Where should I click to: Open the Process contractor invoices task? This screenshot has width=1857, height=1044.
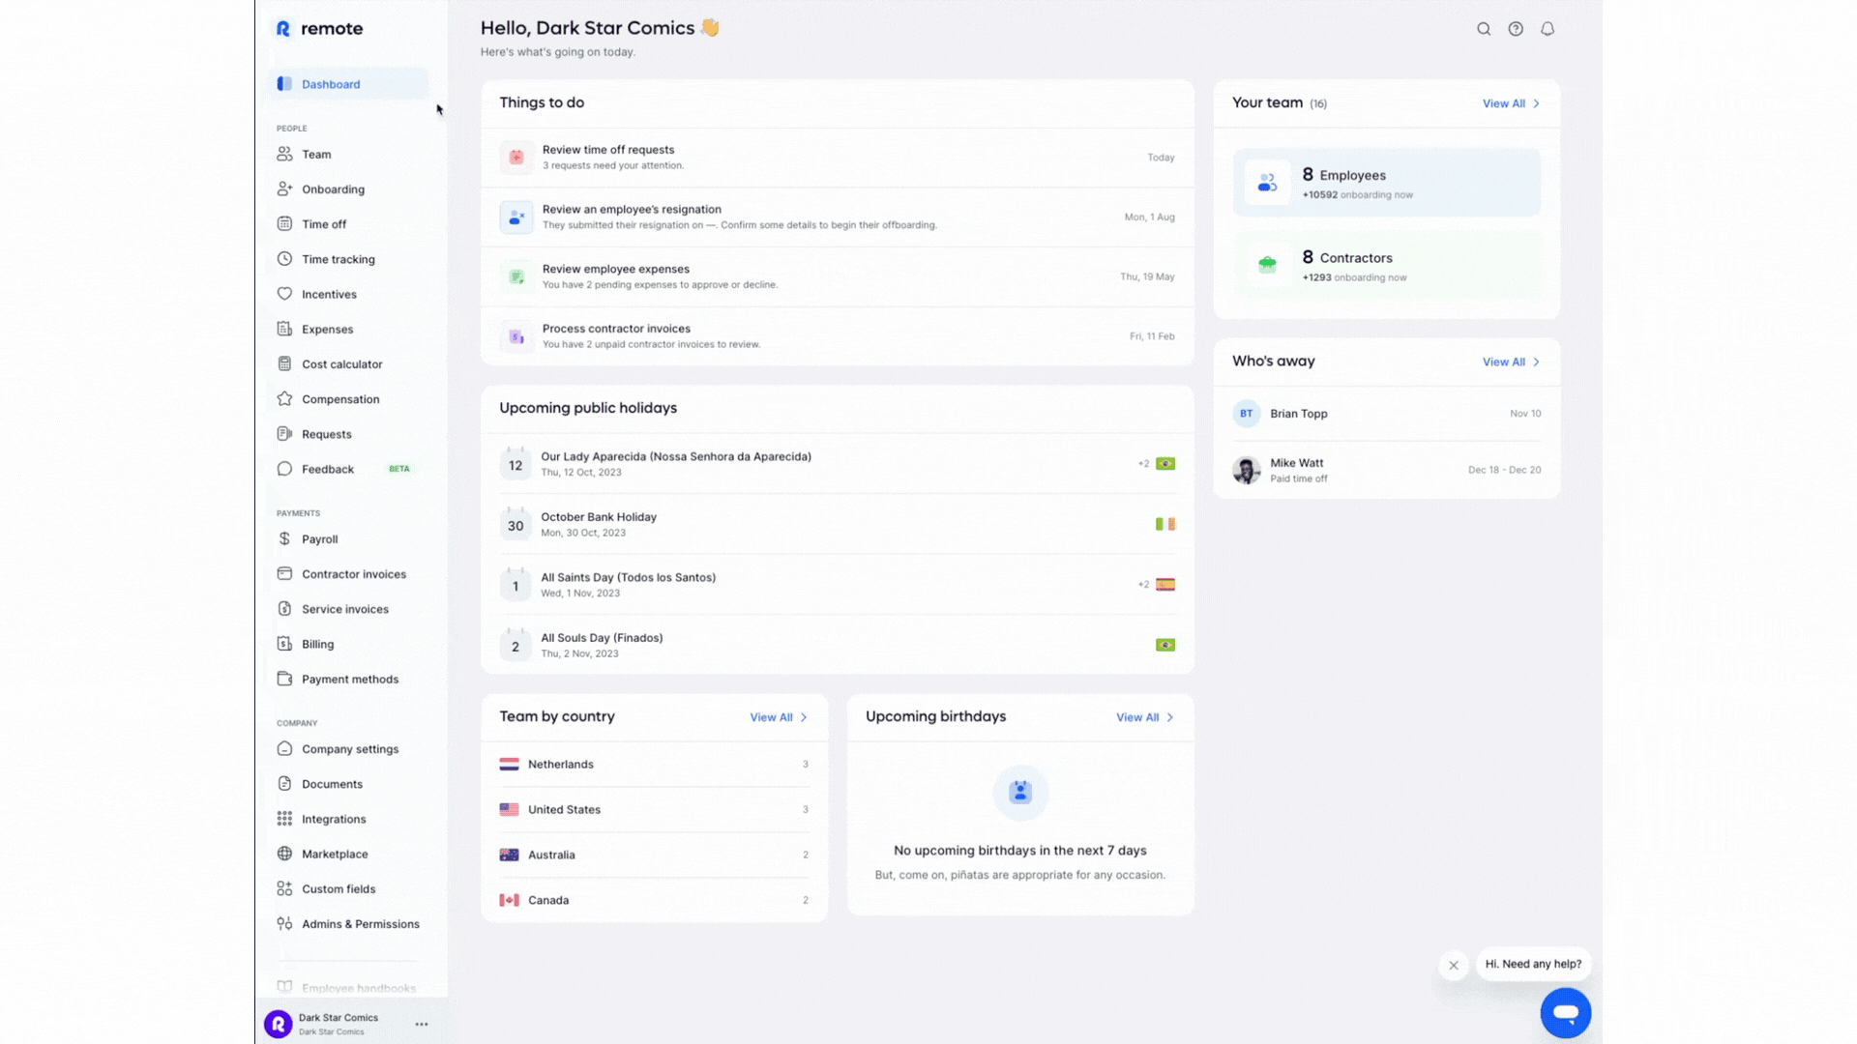click(x=838, y=335)
